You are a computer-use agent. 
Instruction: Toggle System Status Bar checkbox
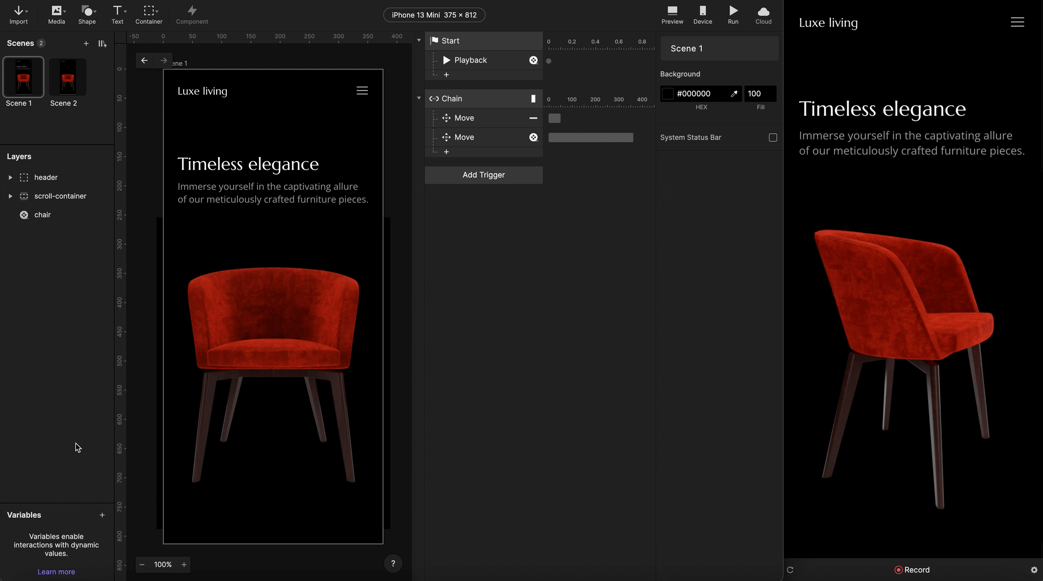pos(772,137)
